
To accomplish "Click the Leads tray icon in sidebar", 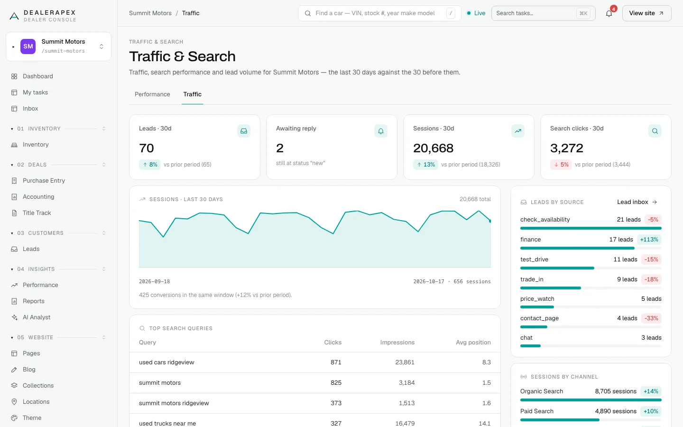I will pyautogui.click(x=14, y=249).
